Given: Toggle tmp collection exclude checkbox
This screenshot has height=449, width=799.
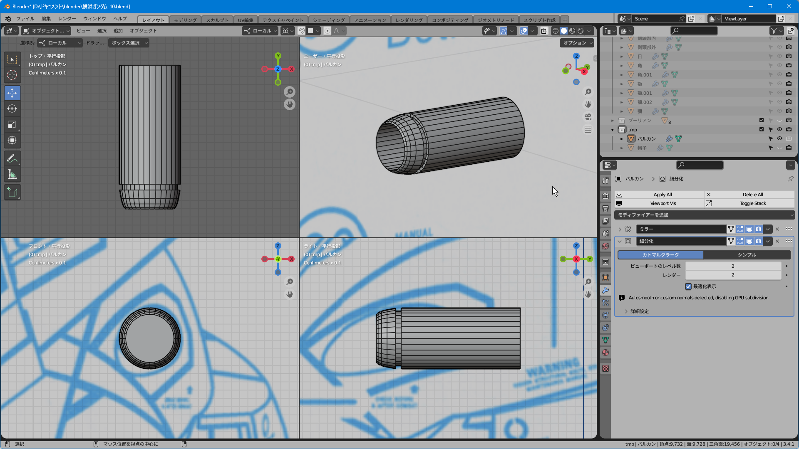Looking at the screenshot, I should click(x=762, y=129).
